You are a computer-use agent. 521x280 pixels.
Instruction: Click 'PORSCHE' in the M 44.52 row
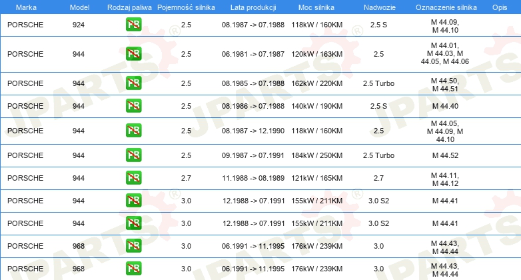pos(25,155)
